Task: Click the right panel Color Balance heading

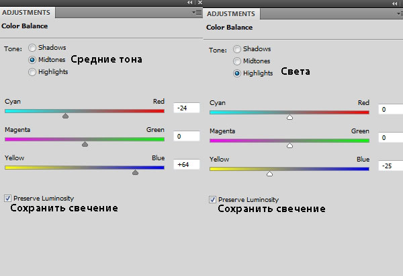Action: click(x=230, y=28)
